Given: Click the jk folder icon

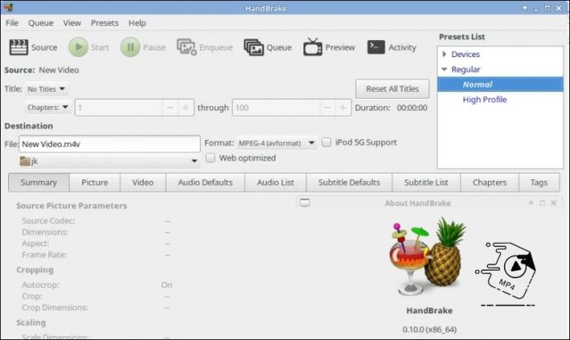Looking at the screenshot, I should (x=25, y=161).
